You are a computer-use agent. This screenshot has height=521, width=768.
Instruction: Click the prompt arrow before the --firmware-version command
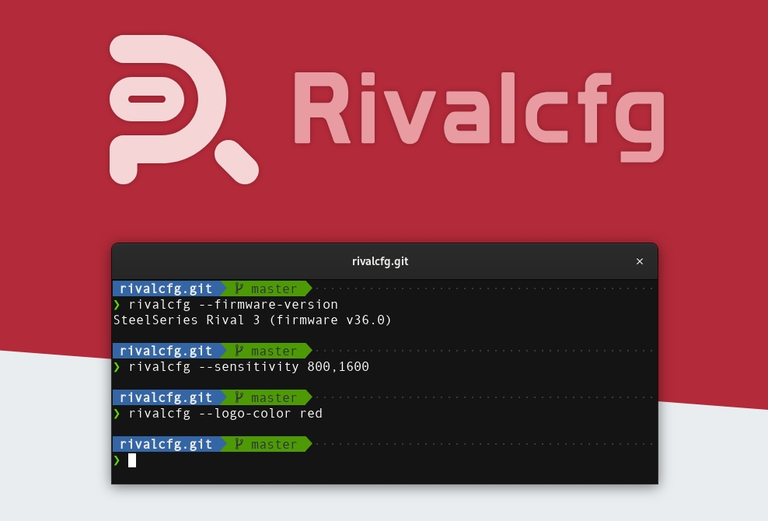pyautogui.click(x=117, y=305)
